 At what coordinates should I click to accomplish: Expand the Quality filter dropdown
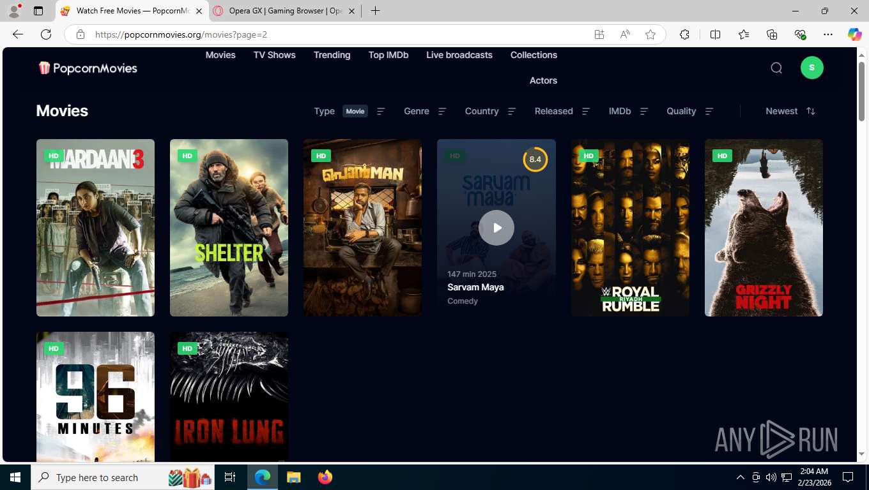coord(690,111)
